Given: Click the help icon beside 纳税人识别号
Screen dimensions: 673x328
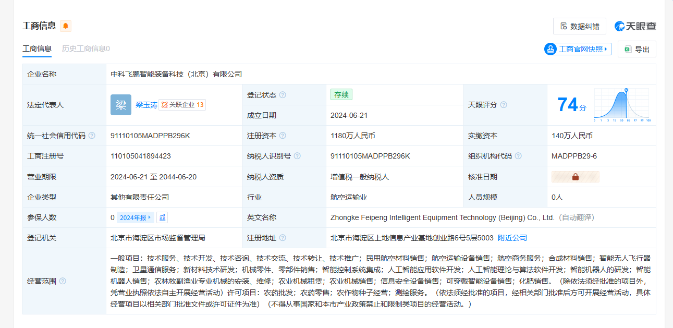Looking at the screenshot, I should click(297, 156).
